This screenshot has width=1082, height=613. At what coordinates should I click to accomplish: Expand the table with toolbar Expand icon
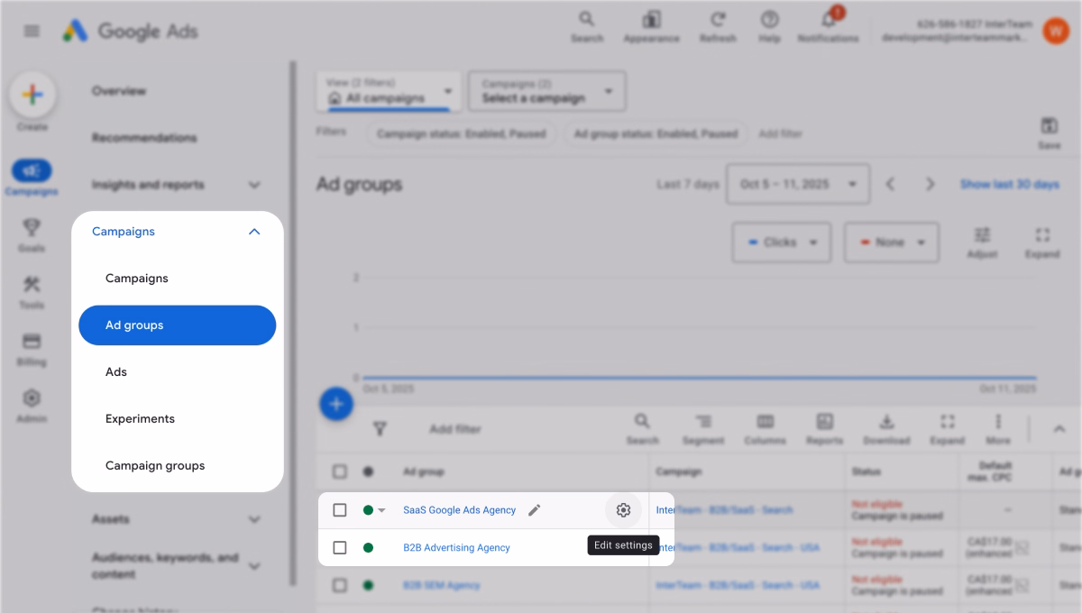pyautogui.click(x=947, y=428)
